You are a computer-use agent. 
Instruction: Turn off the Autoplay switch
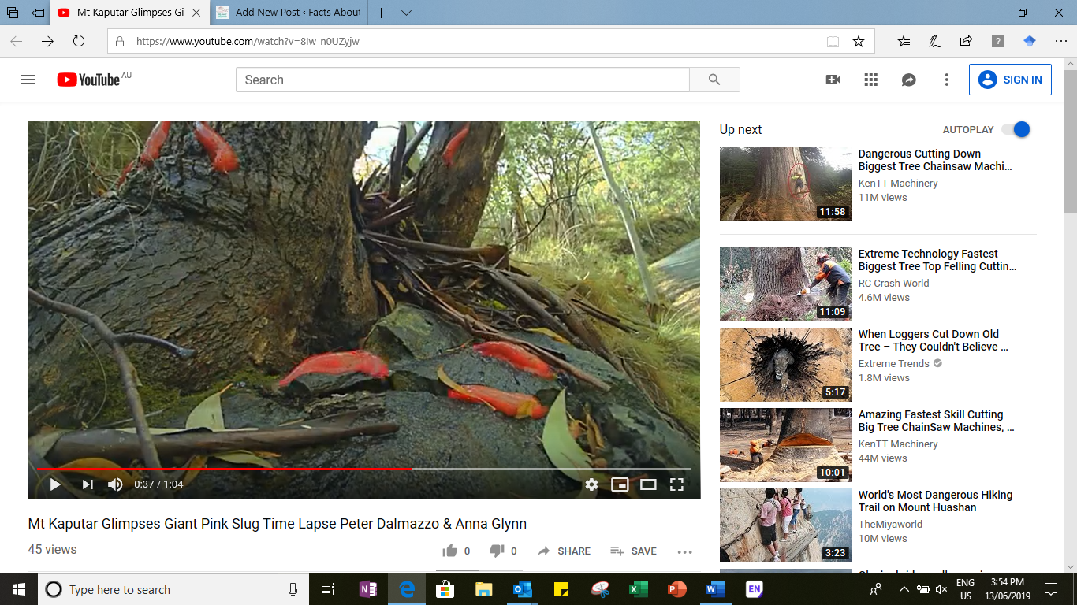(1016, 129)
